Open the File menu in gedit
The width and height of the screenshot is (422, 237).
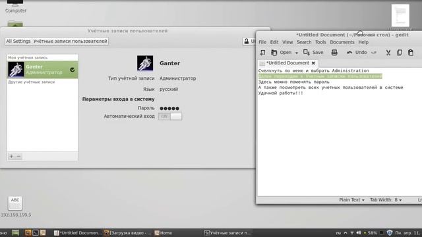click(262, 42)
